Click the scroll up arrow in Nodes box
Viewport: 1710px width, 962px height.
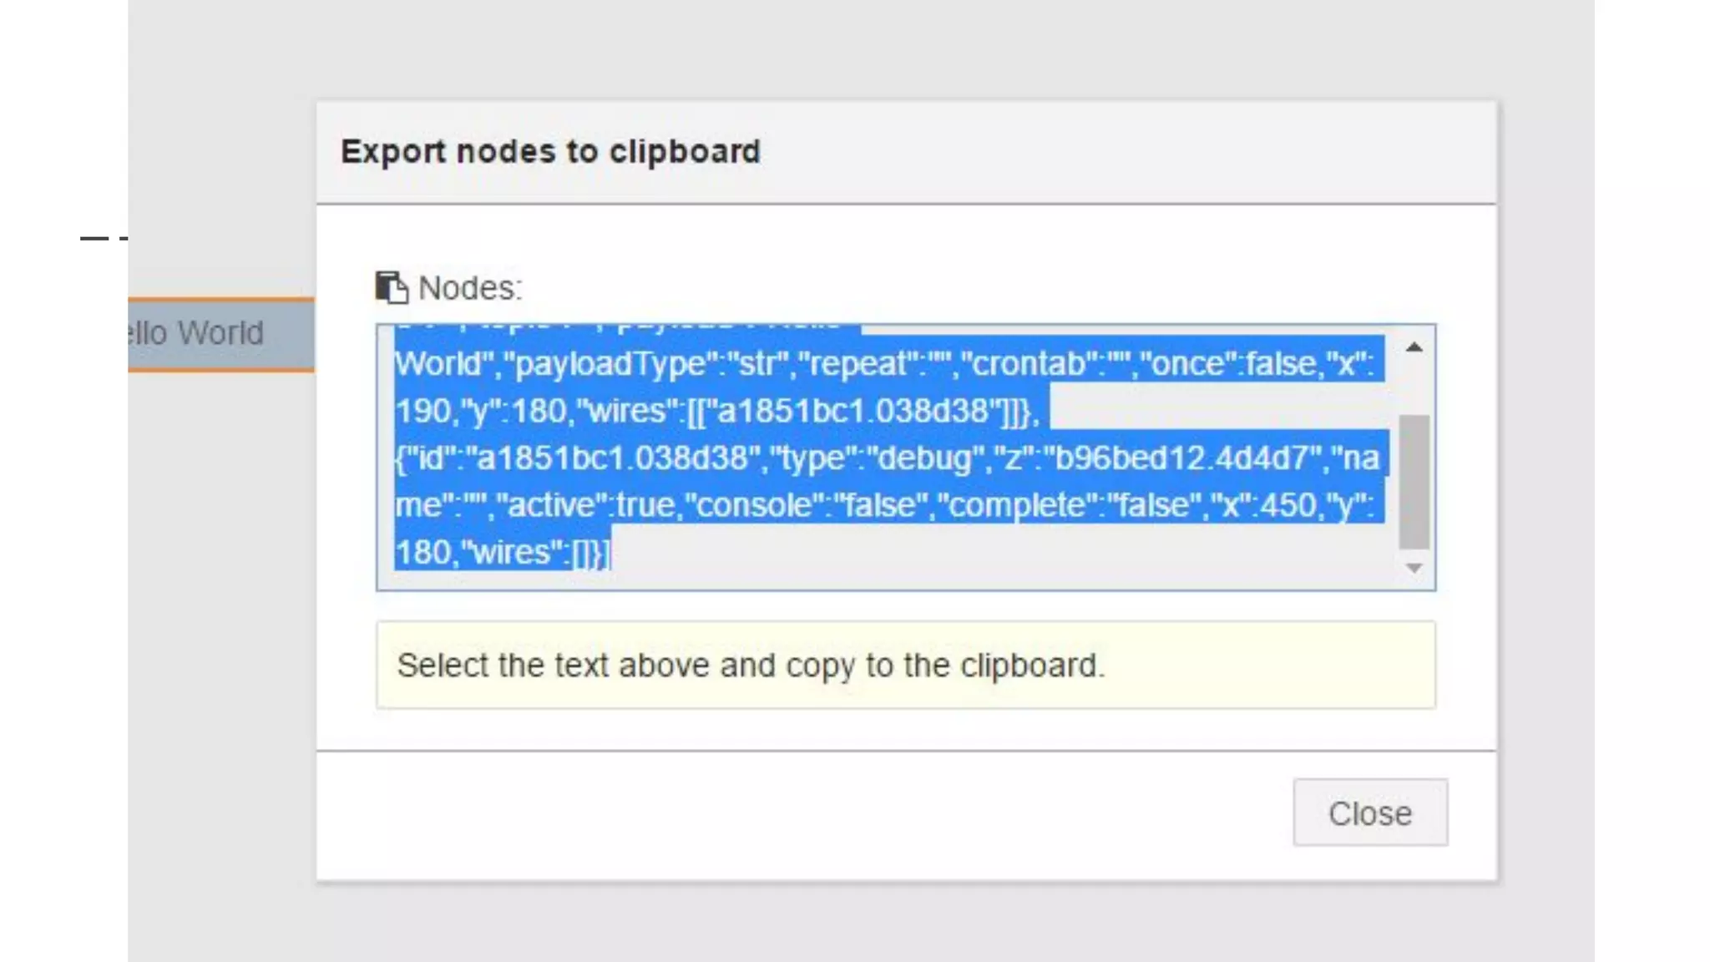pyautogui.click(x=1414, y=347)
